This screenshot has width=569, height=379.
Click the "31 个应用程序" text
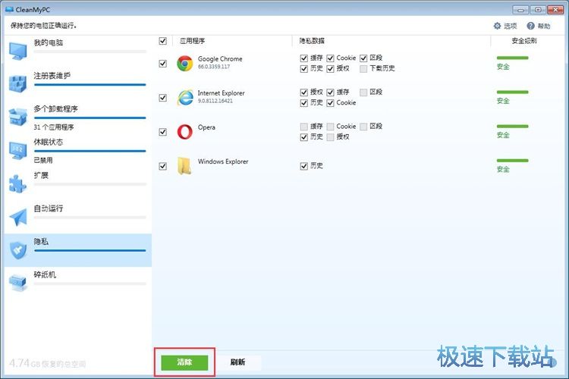pos(54,127)
